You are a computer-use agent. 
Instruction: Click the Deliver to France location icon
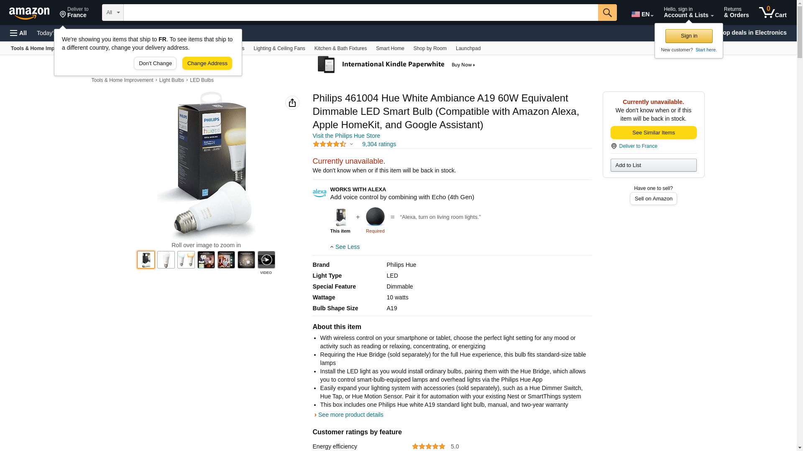(614, 146)
